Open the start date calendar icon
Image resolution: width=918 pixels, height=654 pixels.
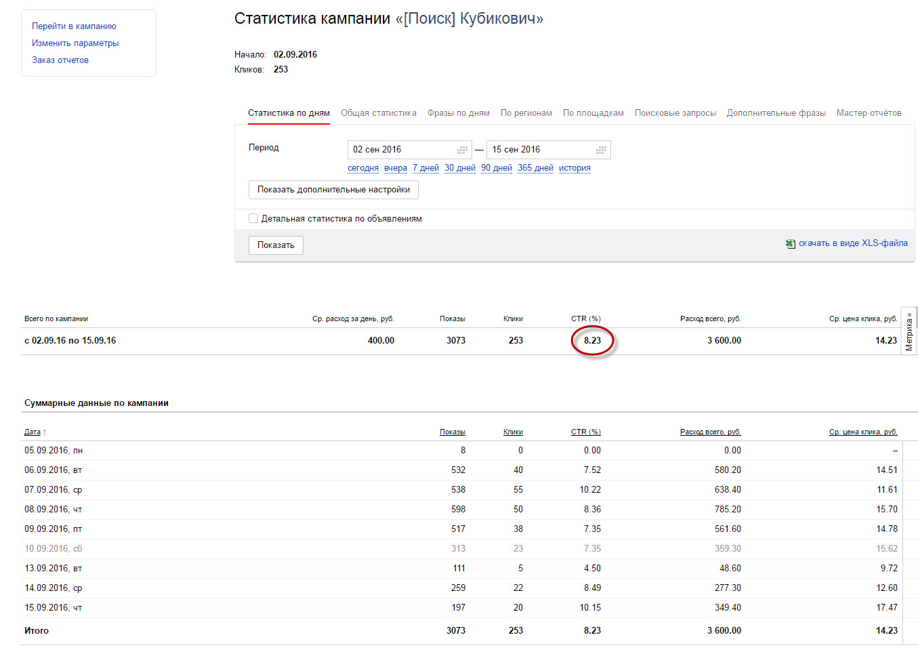coord(463,150)
